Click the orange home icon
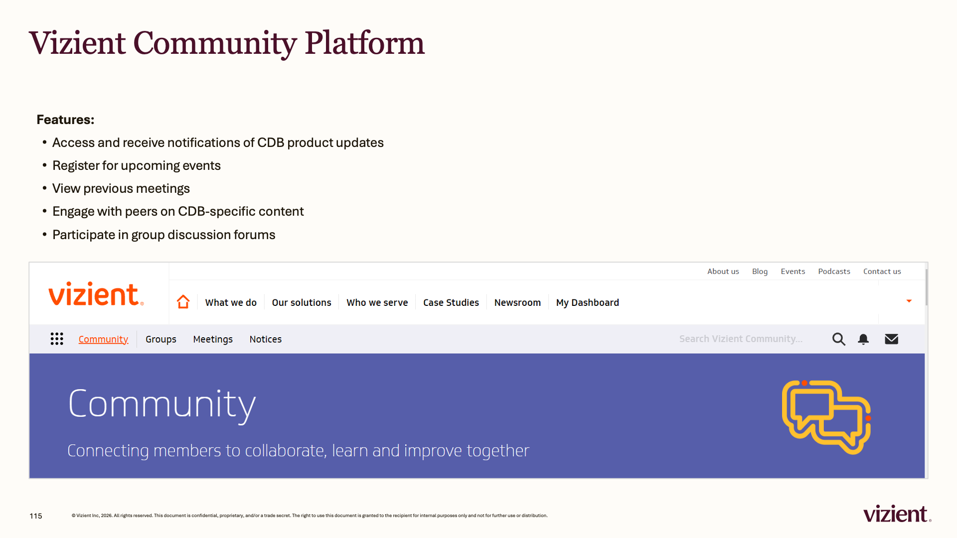Image resolution: width=957 pixels, height=538 pixels. click(183, 302)
